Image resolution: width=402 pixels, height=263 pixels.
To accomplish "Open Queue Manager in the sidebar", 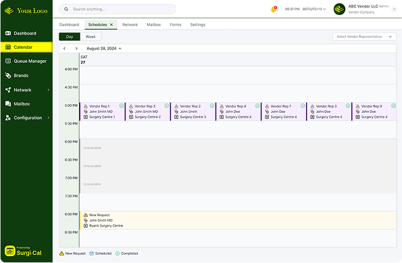I will tap(26, 61).
